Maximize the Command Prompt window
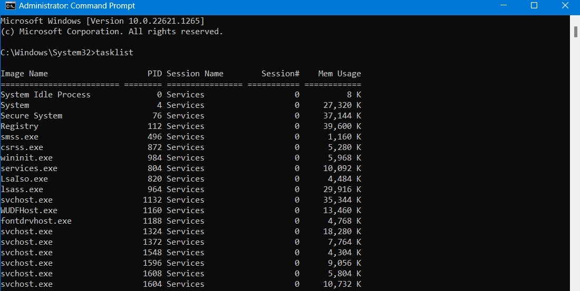Image resolution: width=580 pixels, height=291 pixels. click(534, 6)
